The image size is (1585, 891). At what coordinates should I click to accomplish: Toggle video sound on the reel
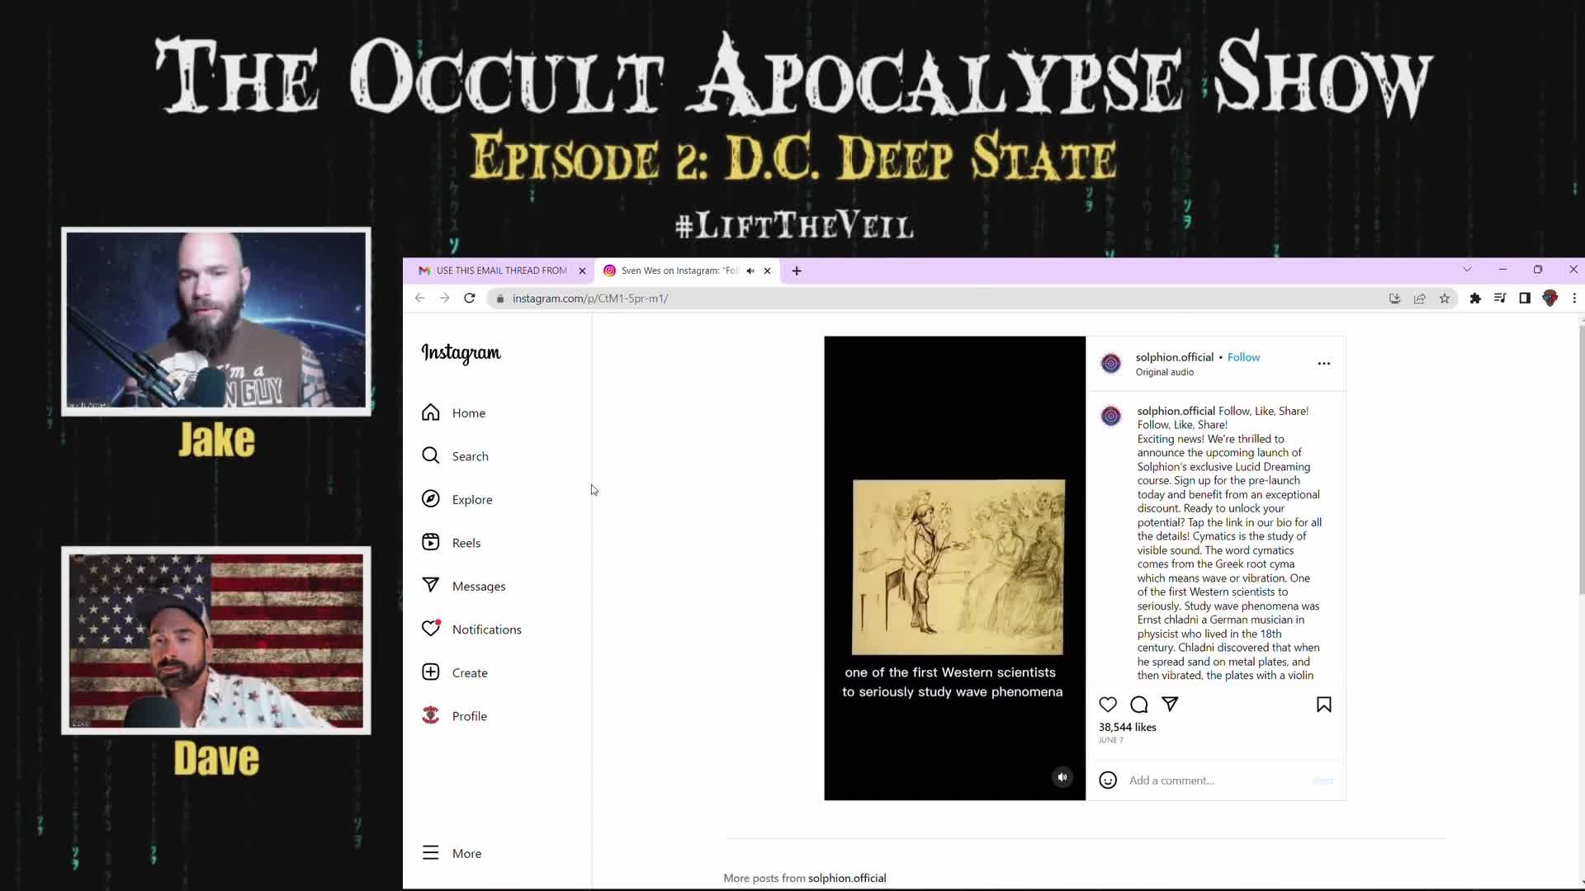[1062, 777]
